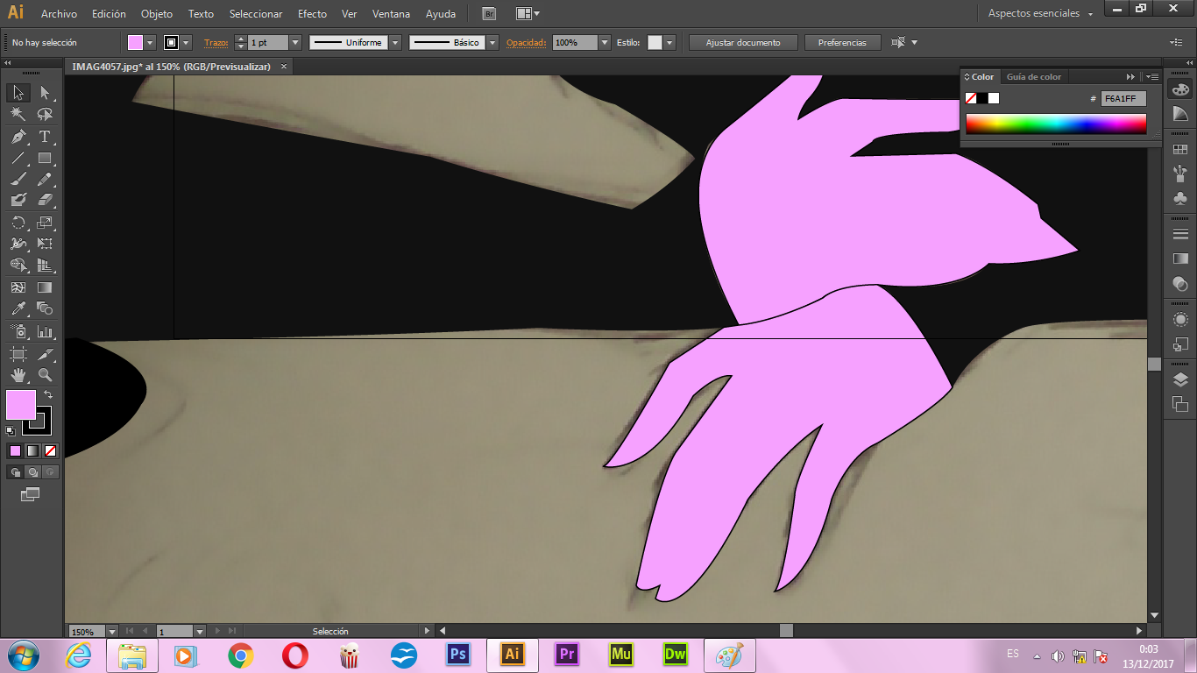Select the Rotate tool
Viewport: 1197px width, 673px height.
pyautogui.click(x=18, y=223)
